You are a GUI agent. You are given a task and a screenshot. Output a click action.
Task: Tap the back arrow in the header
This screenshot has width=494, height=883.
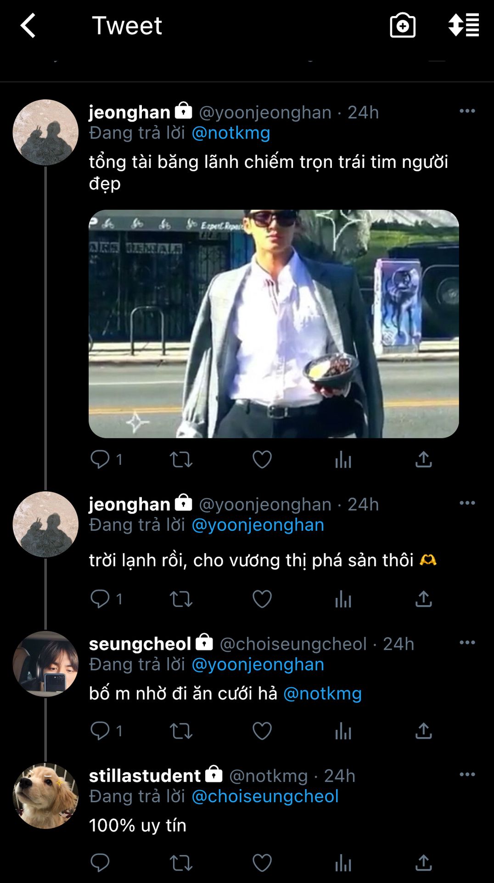pyautogui.click(x=28, y=25)
